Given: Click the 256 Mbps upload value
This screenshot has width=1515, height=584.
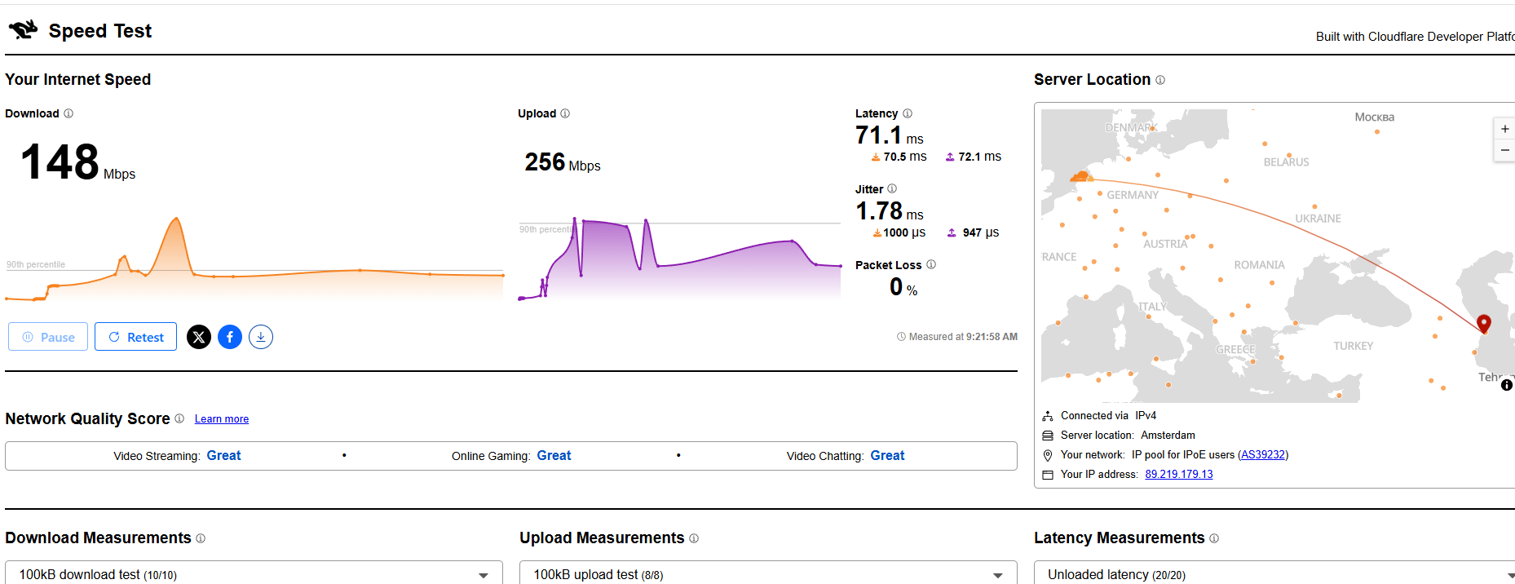Looking at the screenshot, I should pos(563,162).
